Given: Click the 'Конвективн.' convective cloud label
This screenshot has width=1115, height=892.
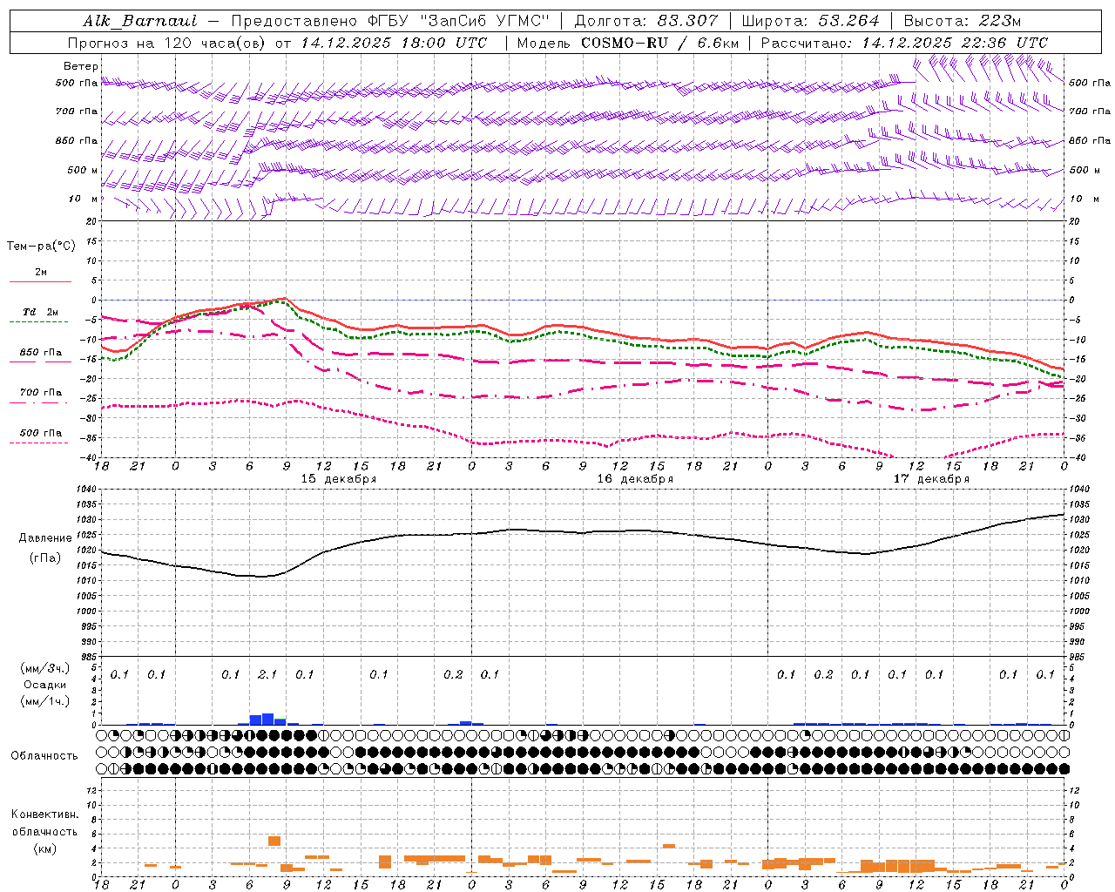Looking at the screenshot, I should point(44,814).
